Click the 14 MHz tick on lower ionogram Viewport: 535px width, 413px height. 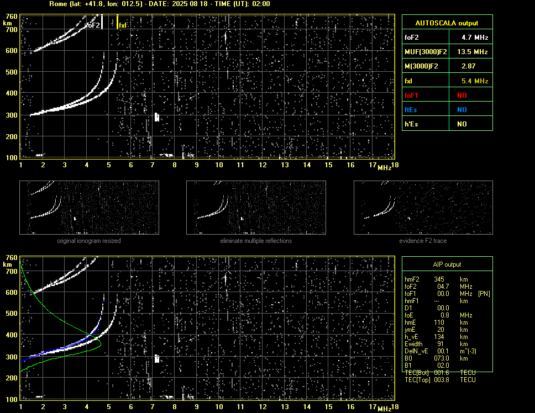click(x=307, y=406)
